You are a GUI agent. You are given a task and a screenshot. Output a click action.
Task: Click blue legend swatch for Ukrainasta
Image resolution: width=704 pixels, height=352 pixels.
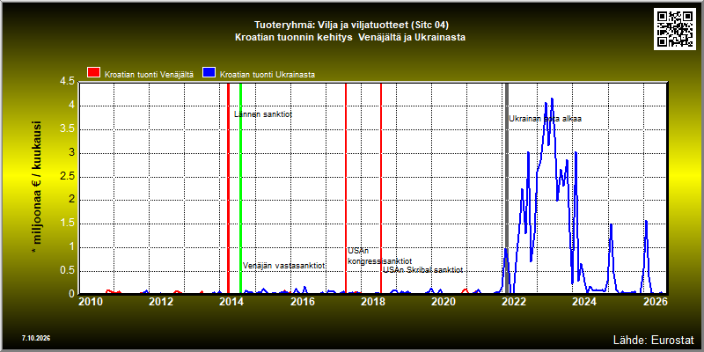[209, 73]
